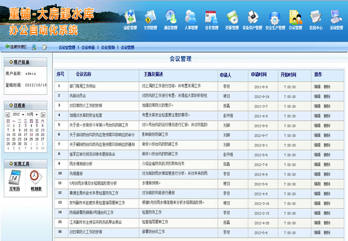
Task: Open the 安全生产管理 gear icon
Action: pyautogui.click(x=275, y=17)
